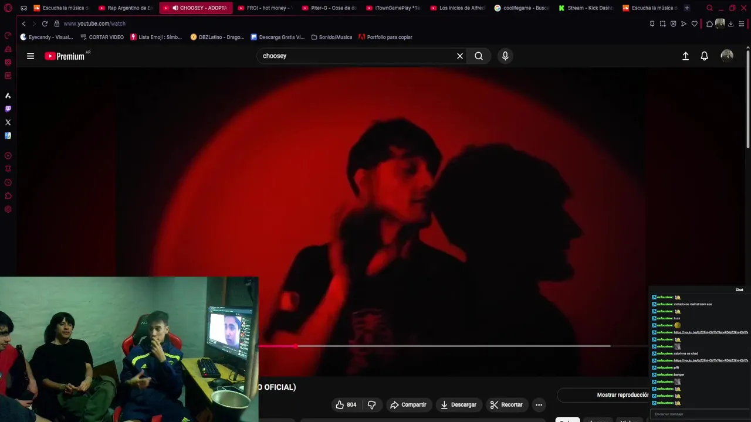Open the YouTube upload/create icon

tap(685, 56)
